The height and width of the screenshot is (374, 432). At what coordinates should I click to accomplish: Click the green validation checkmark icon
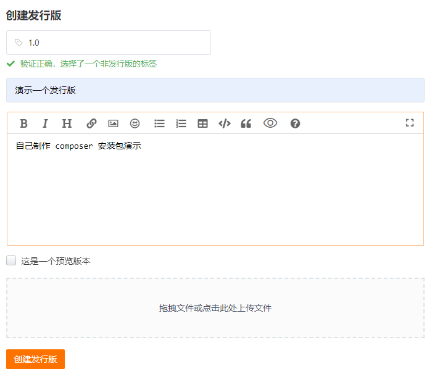(10, 64)
